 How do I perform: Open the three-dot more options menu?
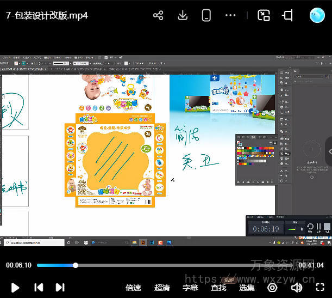(230, 15)
